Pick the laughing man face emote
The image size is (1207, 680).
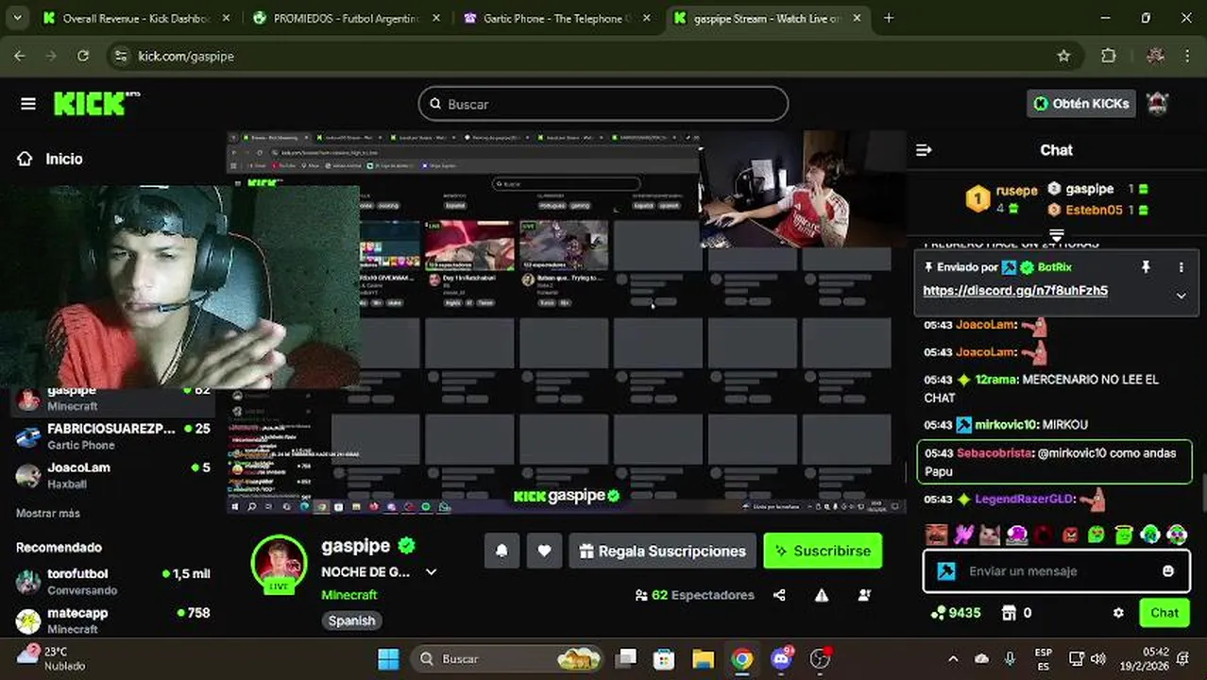(x=936, y=535)
